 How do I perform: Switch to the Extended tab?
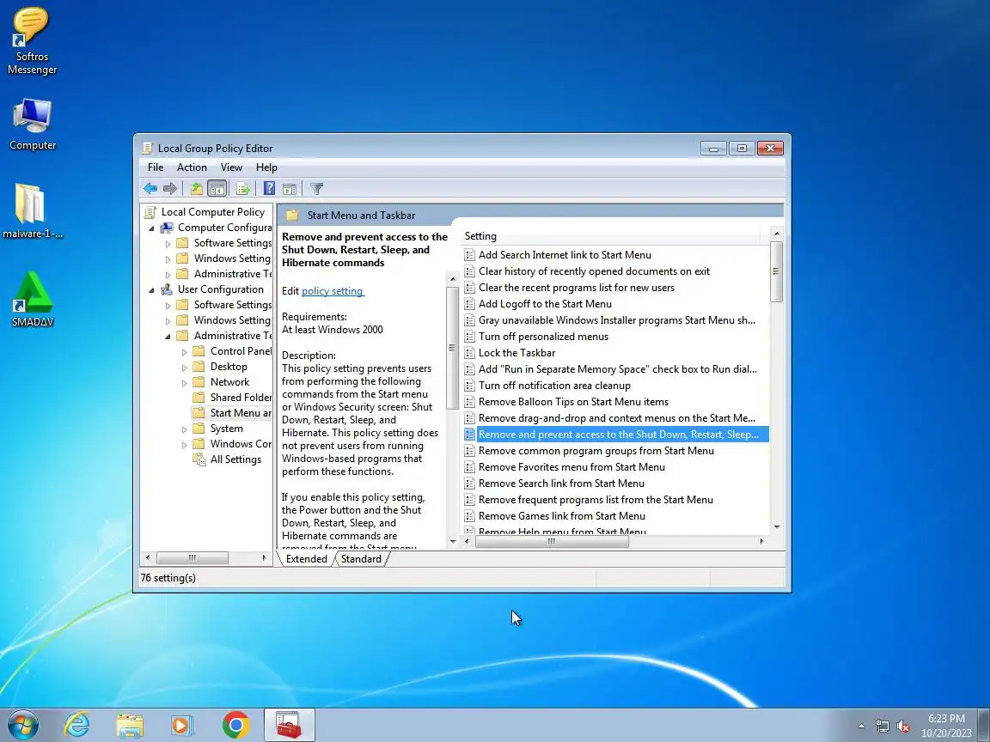click(x=306, y=559)
